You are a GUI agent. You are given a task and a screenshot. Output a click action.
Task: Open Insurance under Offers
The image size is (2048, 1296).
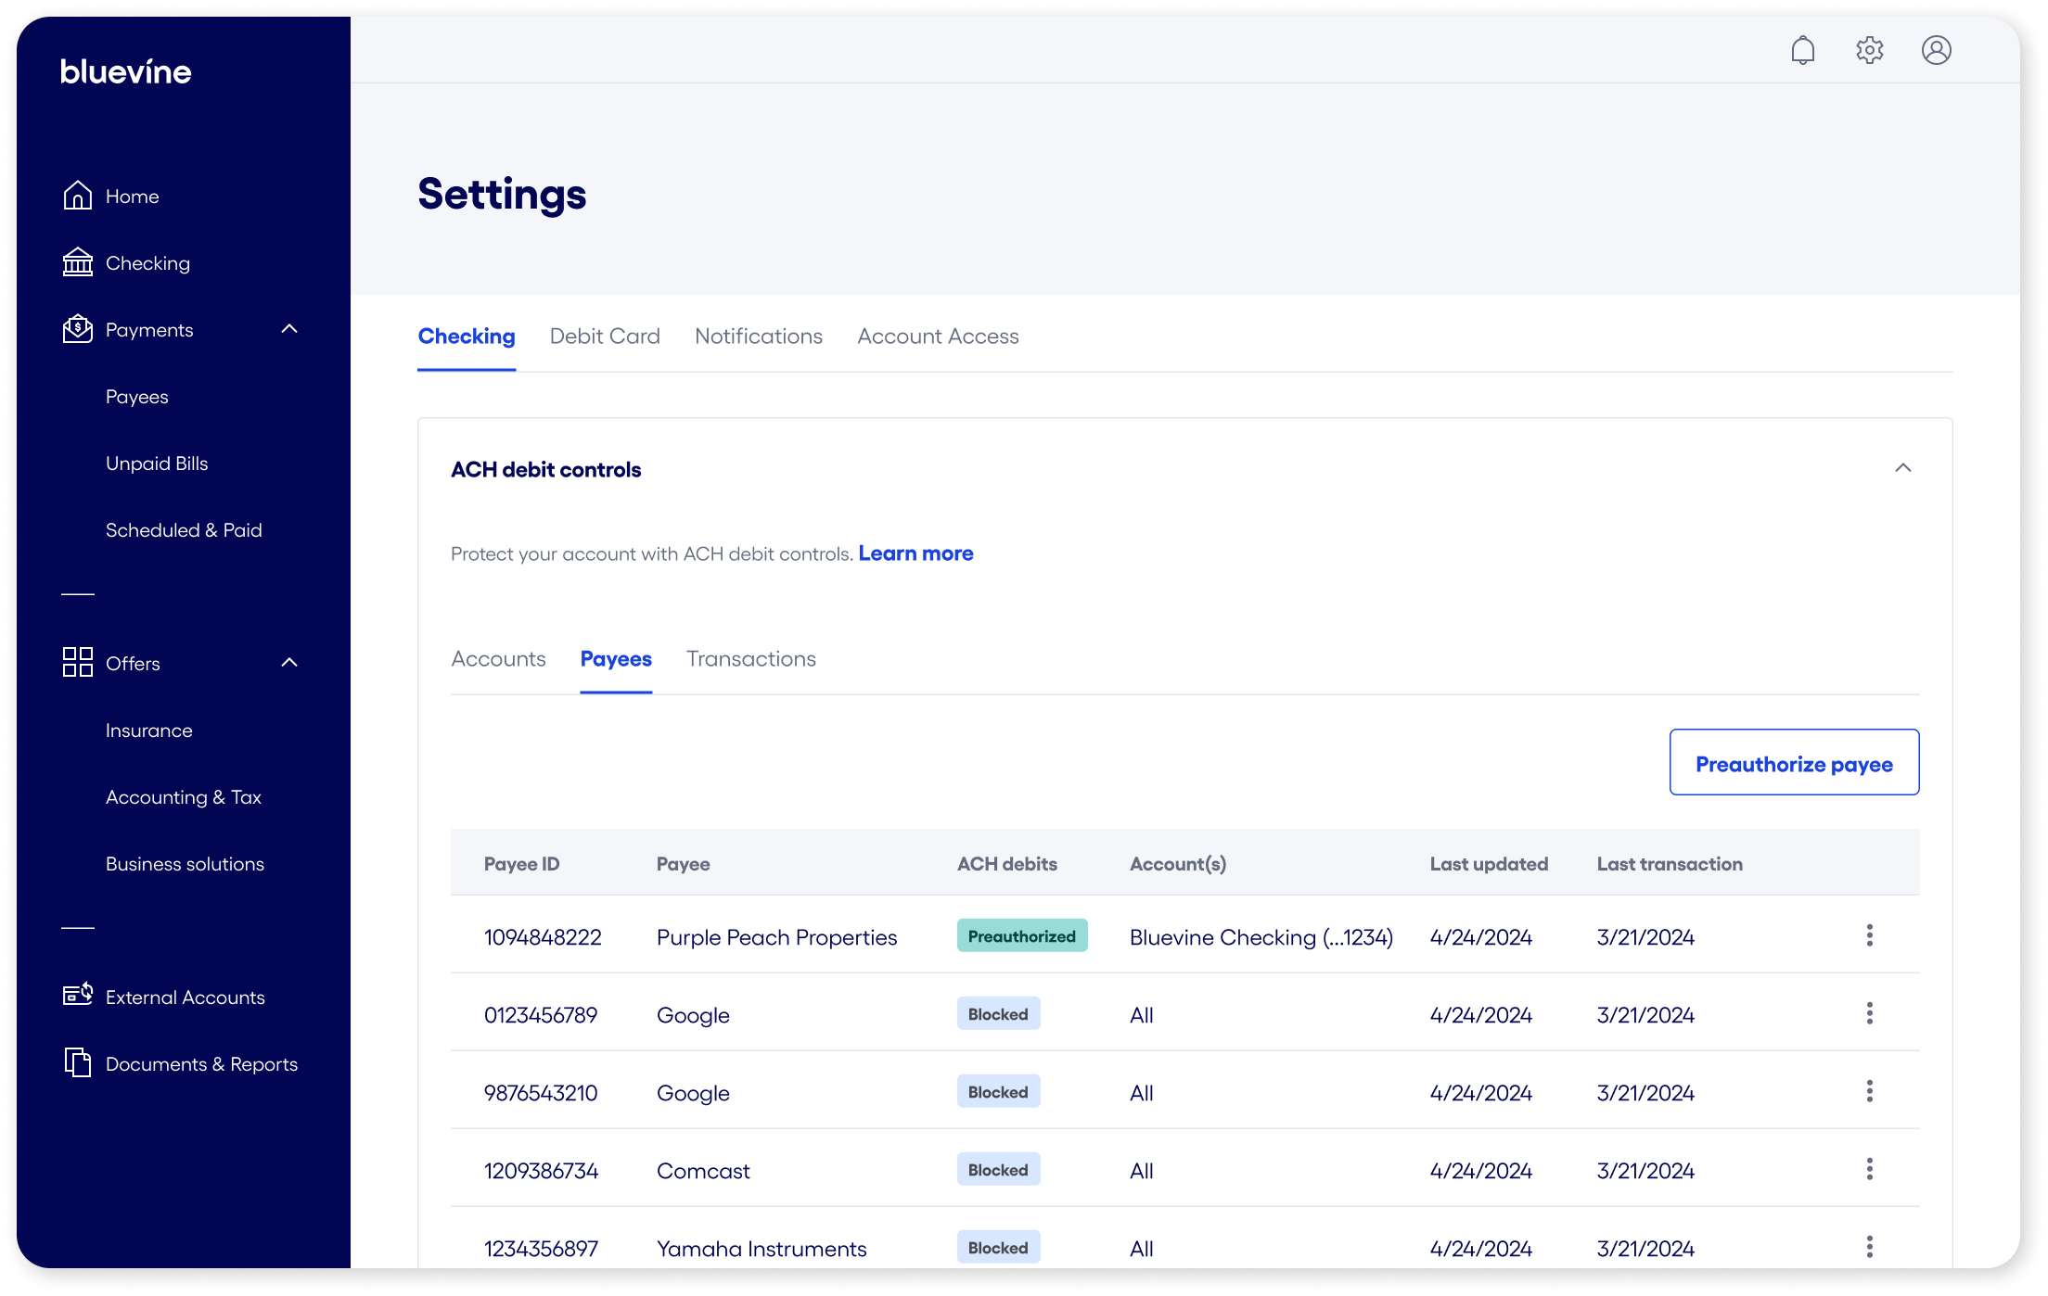tap(149, 731)
